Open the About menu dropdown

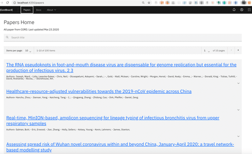51,10
